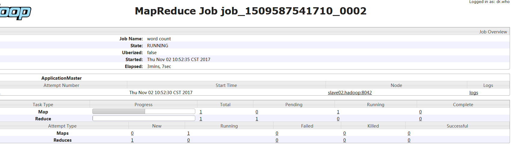Open the Reduce tasks Total count link
Image resolution: width=513 pixels, height=145 pixels.
tap(201, 119)
